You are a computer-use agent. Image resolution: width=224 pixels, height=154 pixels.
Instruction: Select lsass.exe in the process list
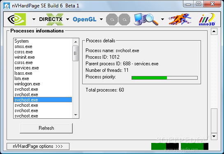[x=43, y=73]
